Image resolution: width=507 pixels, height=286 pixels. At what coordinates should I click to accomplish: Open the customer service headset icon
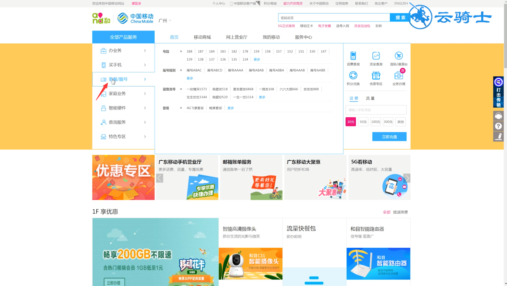[498, 116]
